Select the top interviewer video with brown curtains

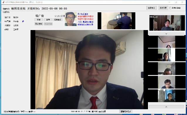pyautogui.click(x=167, y=23)
